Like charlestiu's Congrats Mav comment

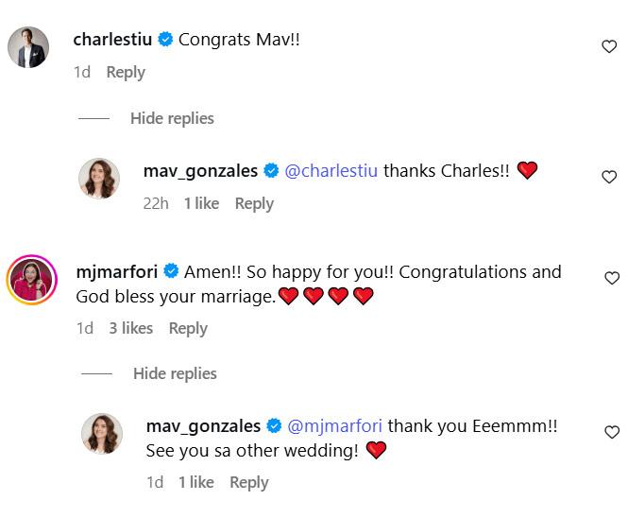609,47
